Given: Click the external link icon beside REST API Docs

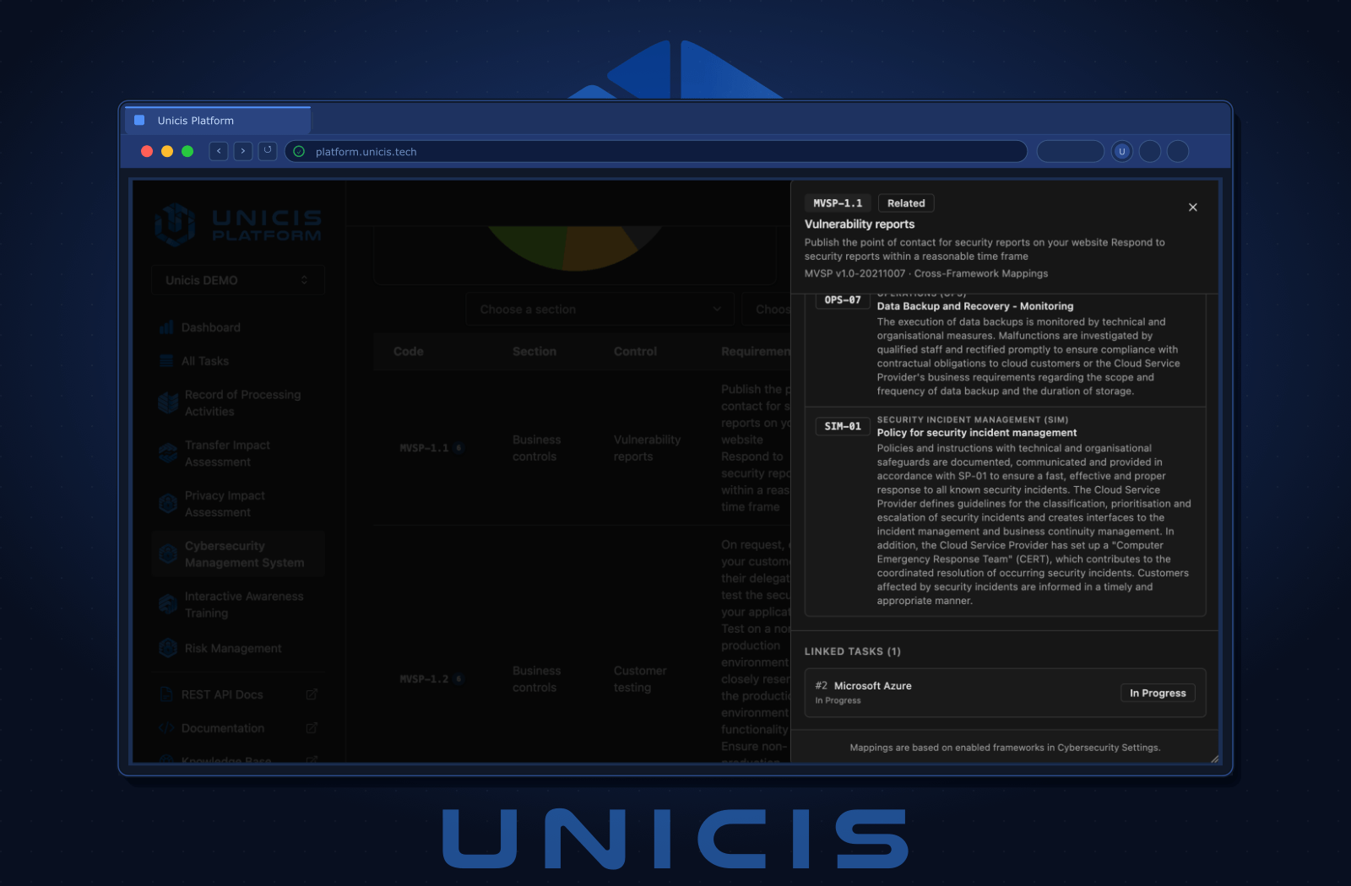Looking at the screenshot, I should tap(312, 694).
